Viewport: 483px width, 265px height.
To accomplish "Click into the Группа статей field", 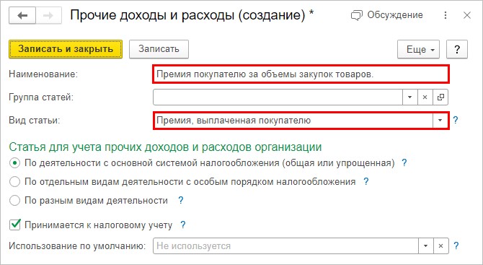I will point(278,97).
